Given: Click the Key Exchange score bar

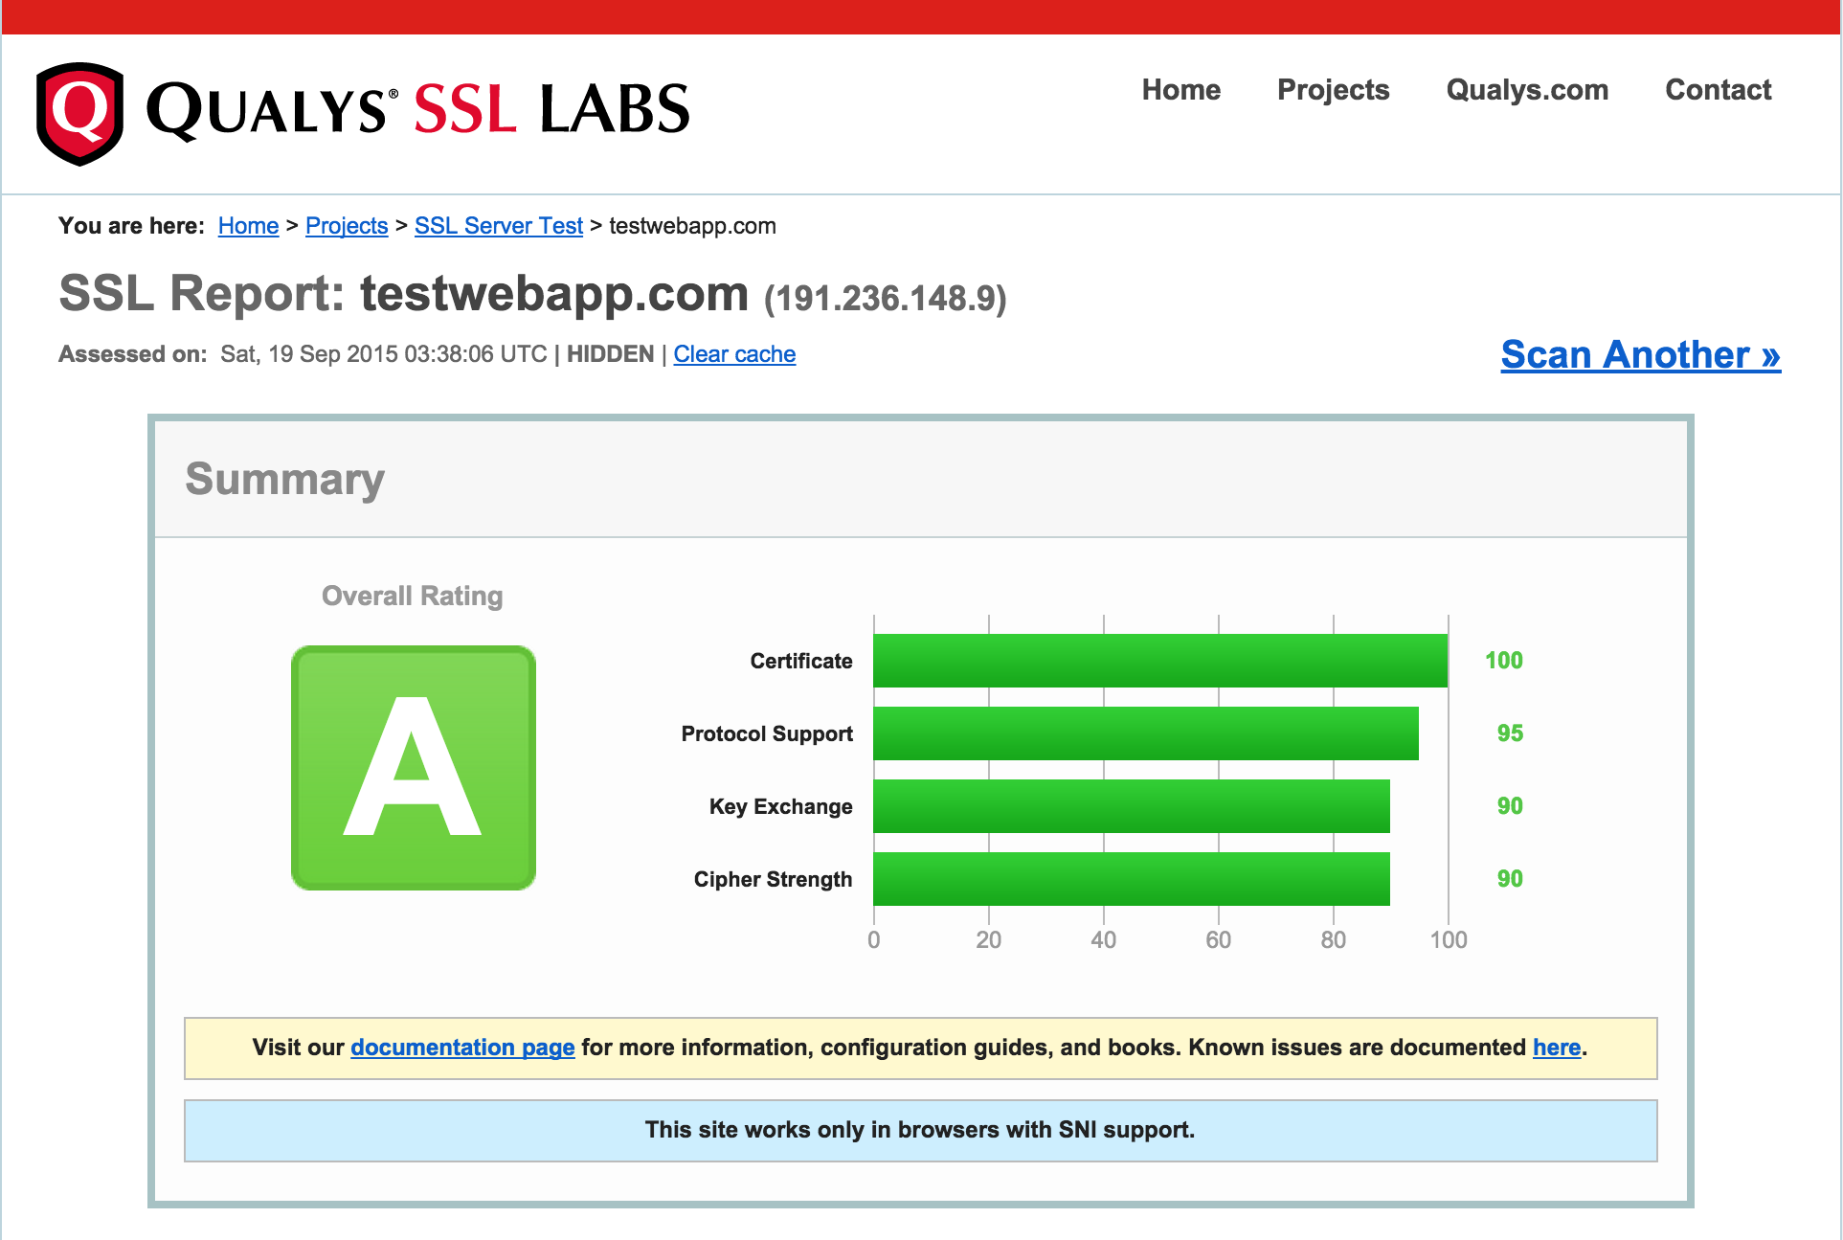Looking at the screenshot, I should click(x=1131, y=806).
